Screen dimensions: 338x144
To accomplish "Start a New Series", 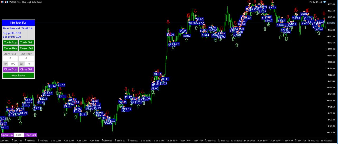I will click(18, 75).
